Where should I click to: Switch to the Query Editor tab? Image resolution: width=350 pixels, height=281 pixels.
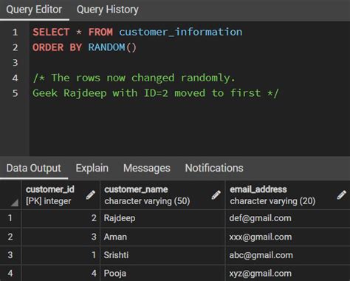34,10
